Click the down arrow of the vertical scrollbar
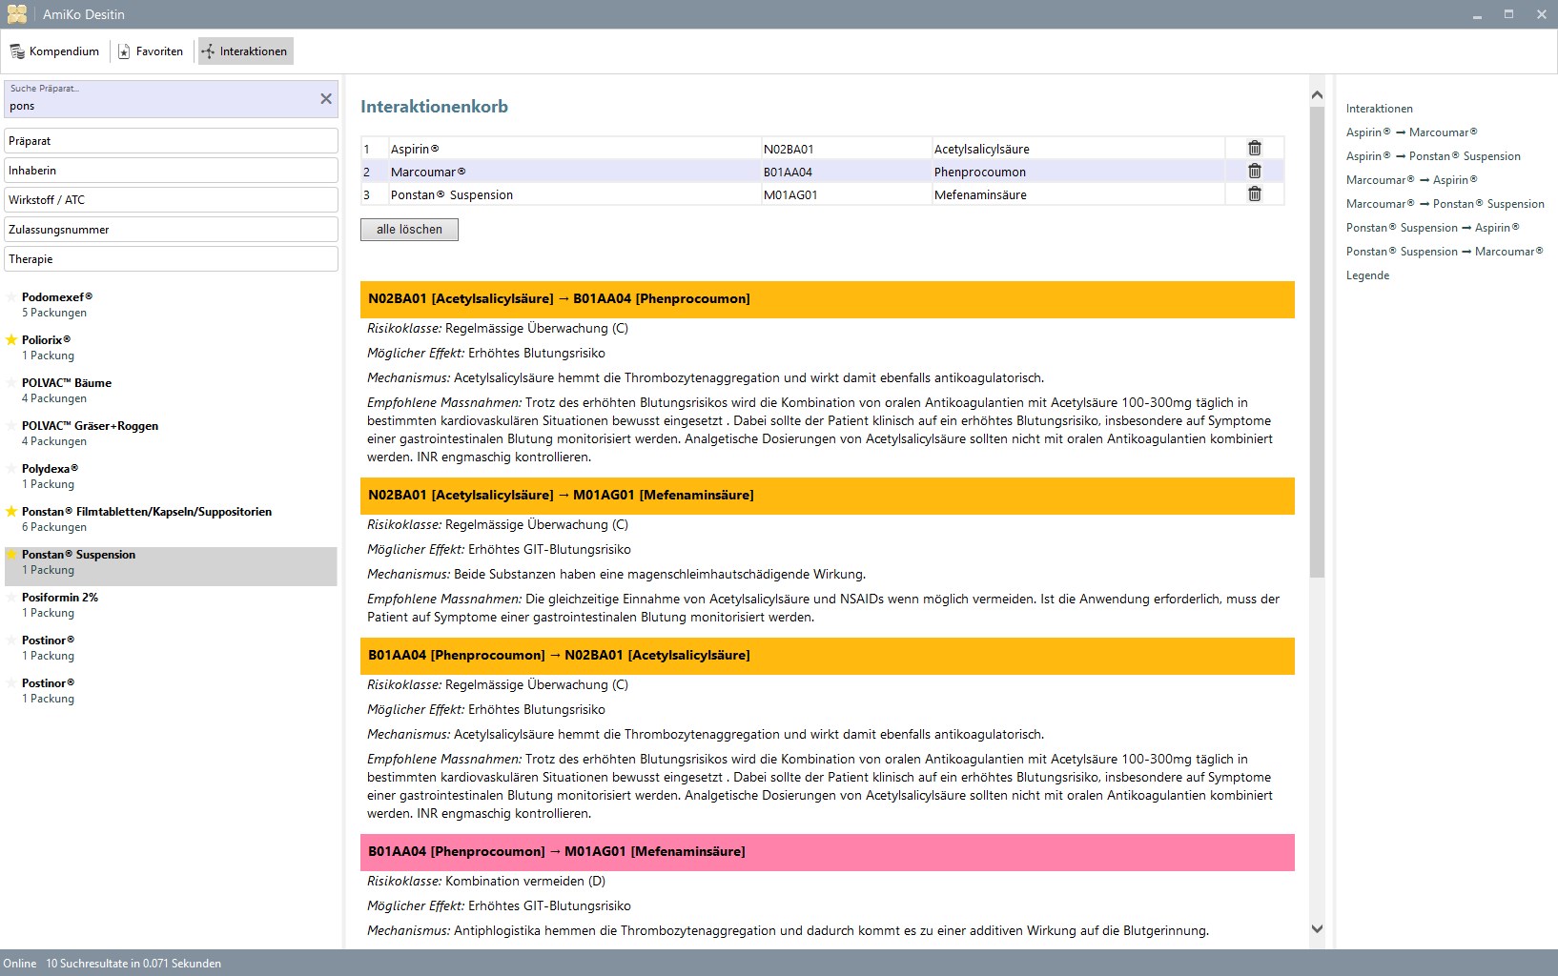Viewport: 1558px width, 976px height. [x=1317, y=927]
